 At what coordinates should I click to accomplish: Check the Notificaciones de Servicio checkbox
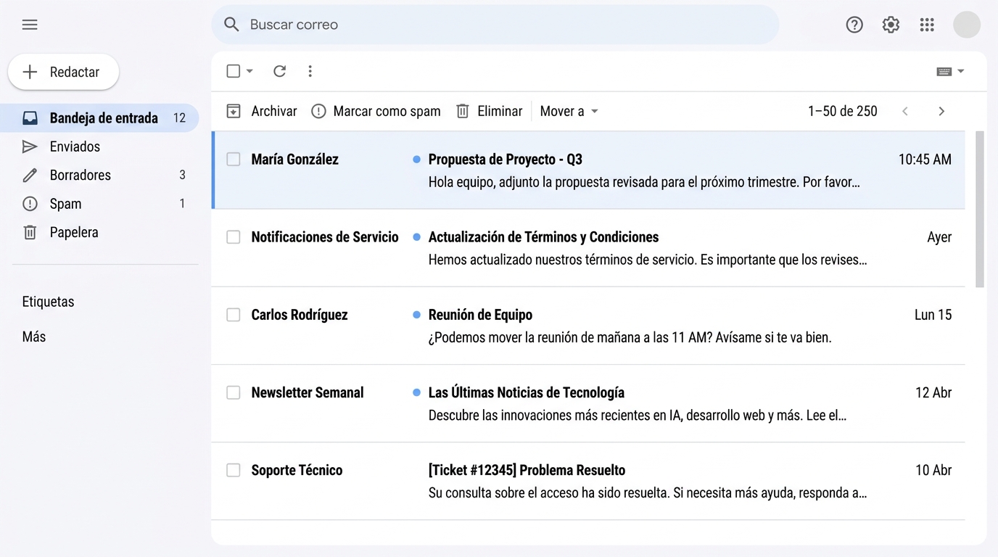coord(234,237)
